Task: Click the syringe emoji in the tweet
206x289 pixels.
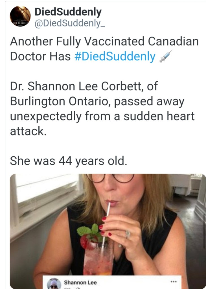Action: click(165, 56)
